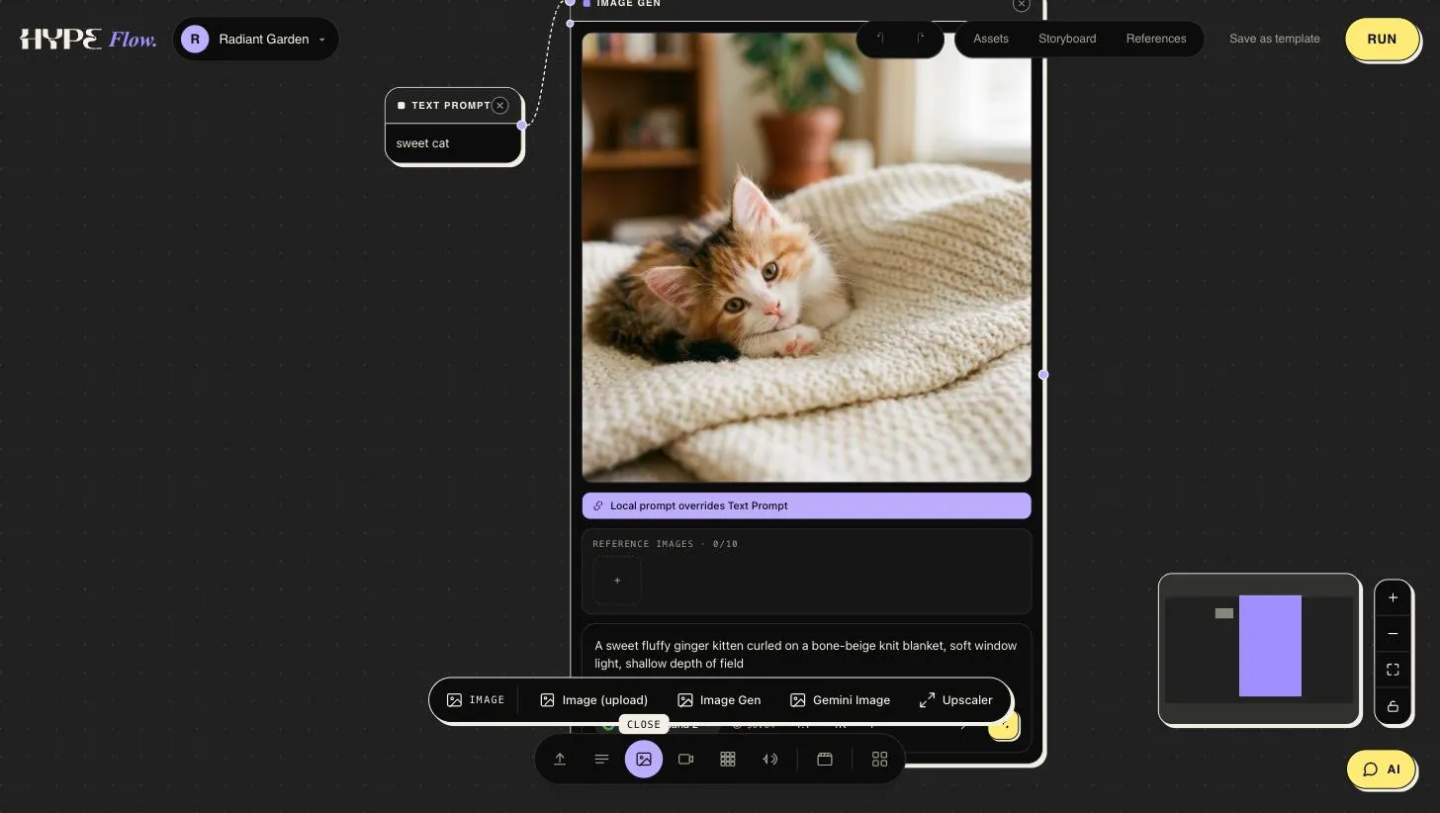Open the AI chat button
Image resolution: width=1440 pixels, height=813 pixels.
1381,769
